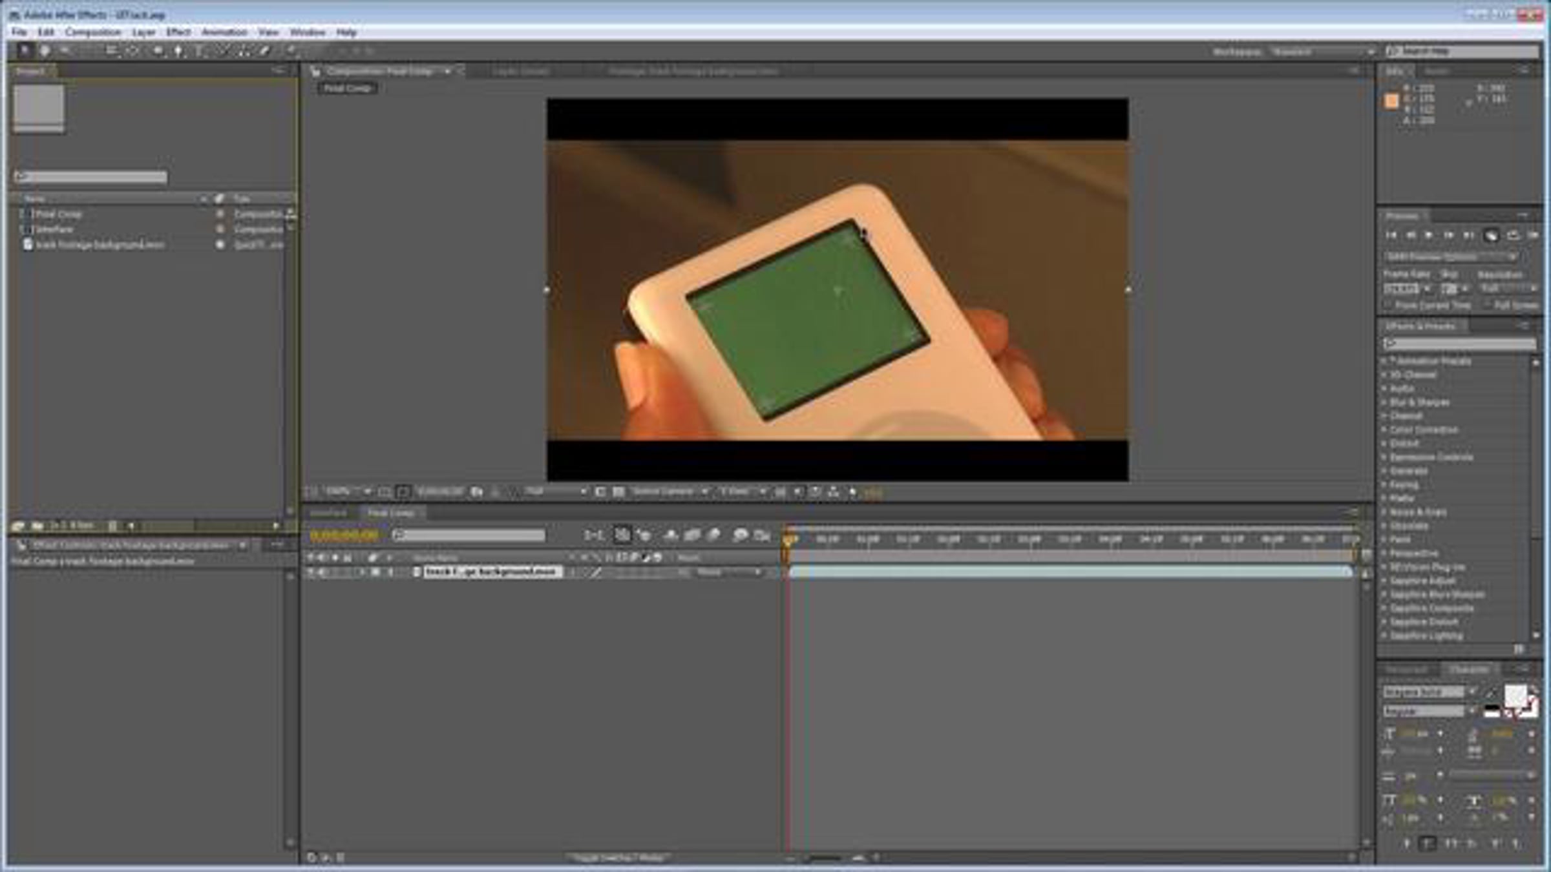1551x872 pixels.
Task: Select the Pen tool
Action: (178, 50)
